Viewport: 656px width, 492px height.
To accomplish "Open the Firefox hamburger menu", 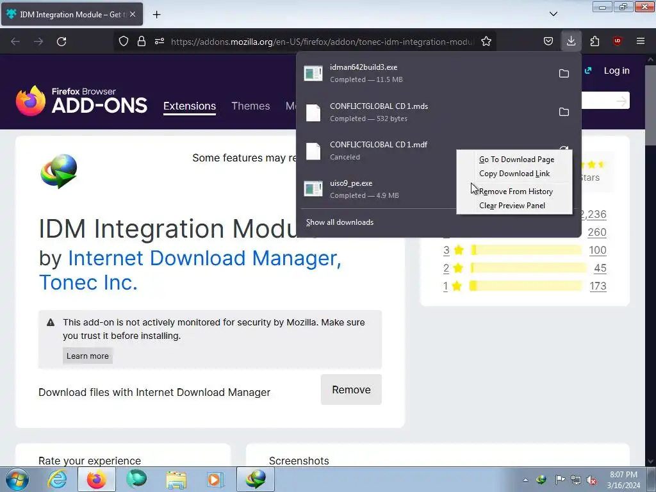I will [x=641, y=41].
